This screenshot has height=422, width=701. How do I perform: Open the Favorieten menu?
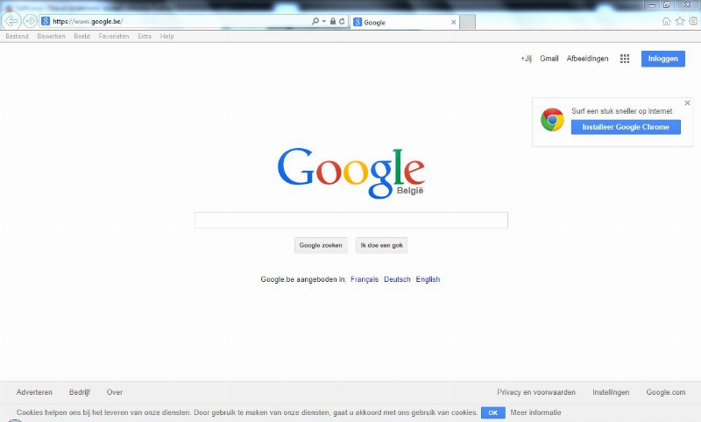pos(114,36)
